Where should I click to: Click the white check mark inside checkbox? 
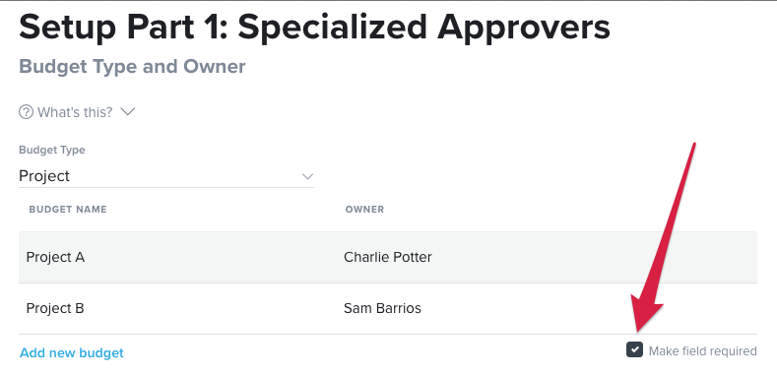point(634,349)
